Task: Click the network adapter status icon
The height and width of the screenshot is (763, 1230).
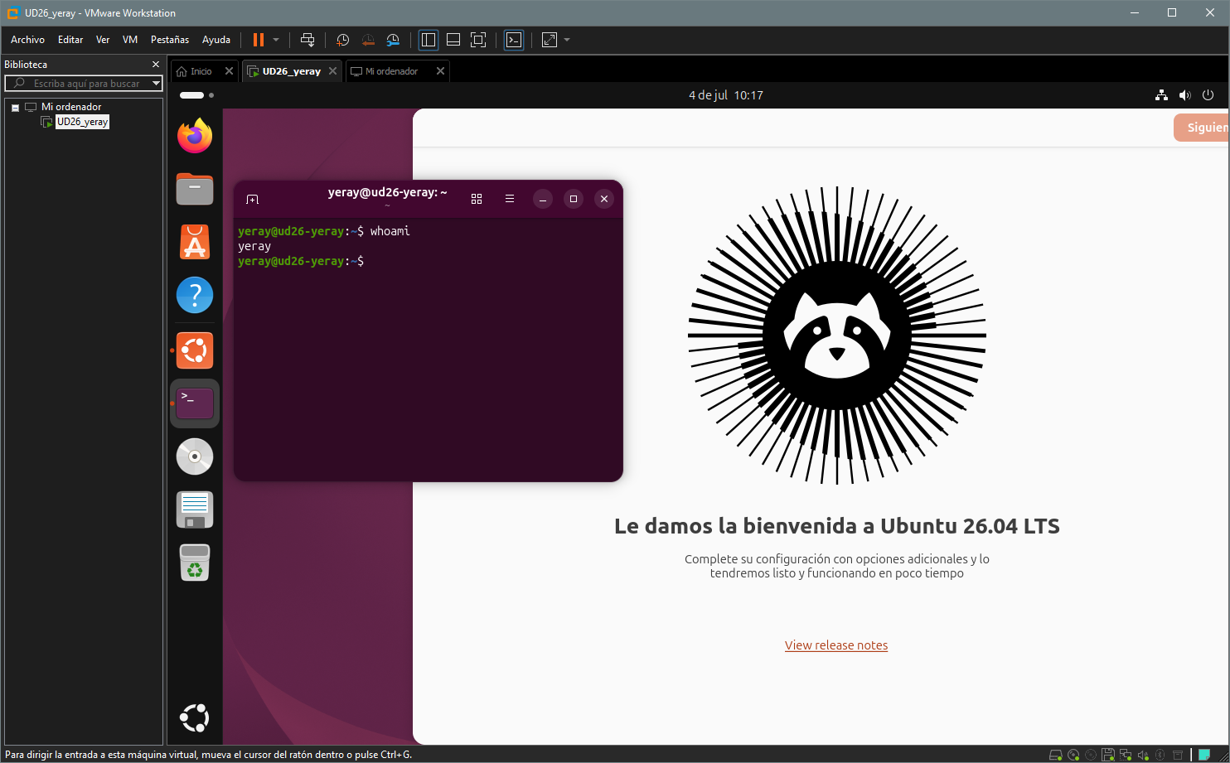Action: point(1126,755)
